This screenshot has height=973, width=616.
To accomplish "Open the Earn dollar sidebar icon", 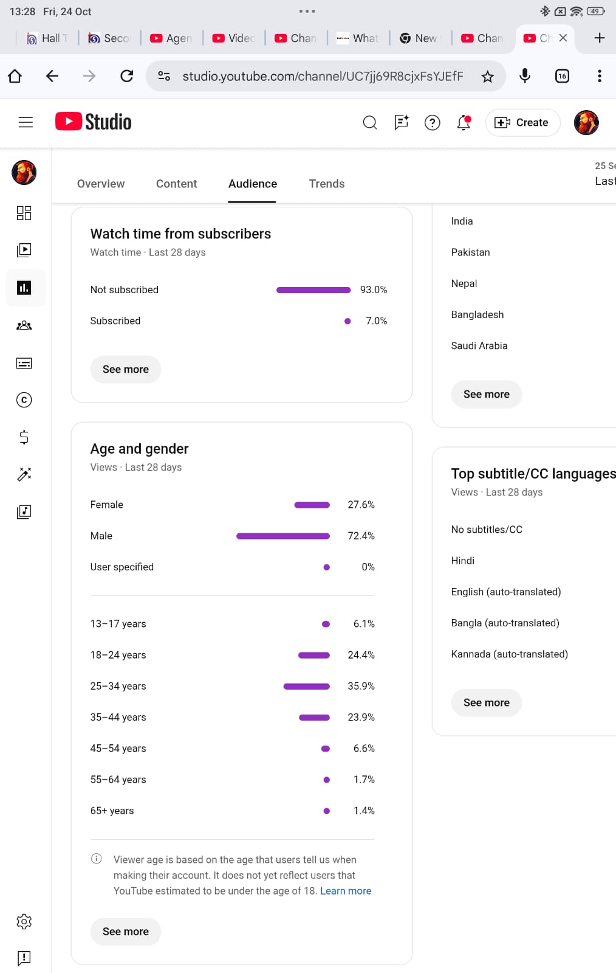I will click(x=24, y=437).
